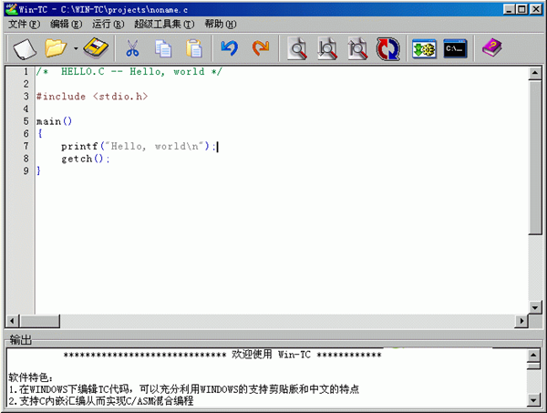Image resolution: width=547 pixels, height=413 pixels.
Task: Click the circular arrows Replace icon
Action: (x=387, y=48)
